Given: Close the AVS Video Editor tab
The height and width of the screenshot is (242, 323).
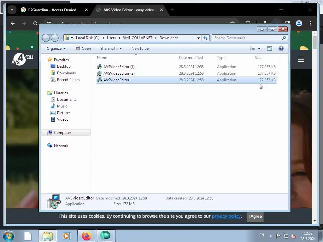Looking at the screenshot, I should (x=161, y=10).
